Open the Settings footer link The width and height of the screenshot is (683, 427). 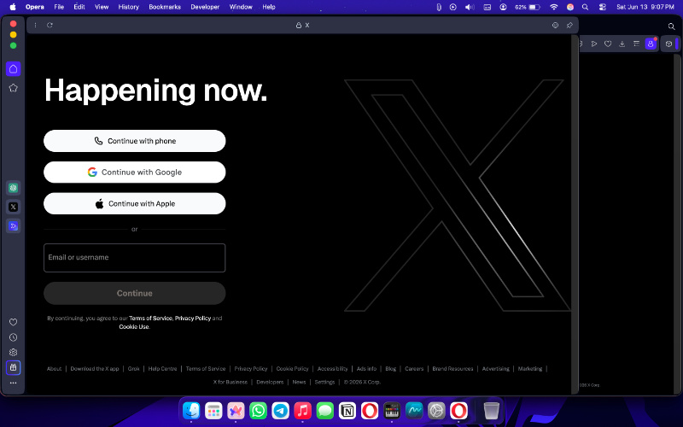324,382
